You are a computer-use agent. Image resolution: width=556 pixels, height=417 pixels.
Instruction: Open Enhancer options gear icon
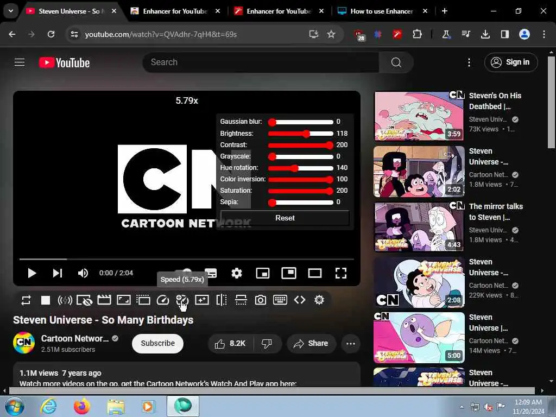pos(319,300)
